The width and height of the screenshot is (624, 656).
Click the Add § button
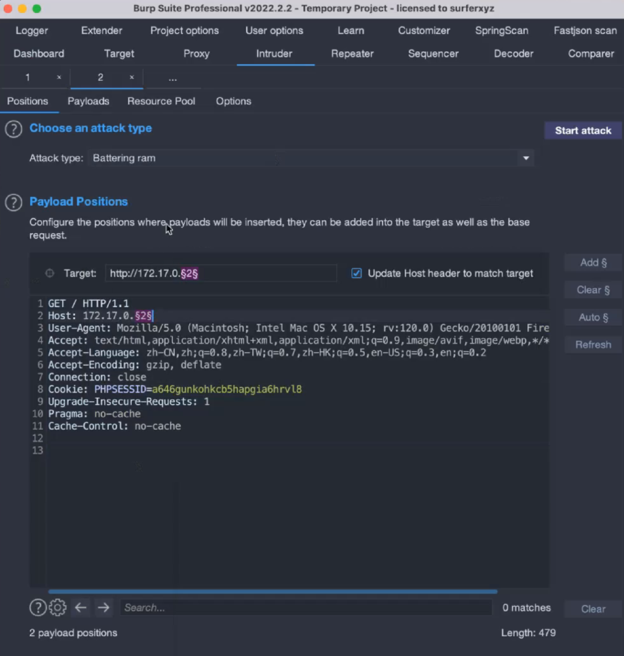click(x=593, y=263)
